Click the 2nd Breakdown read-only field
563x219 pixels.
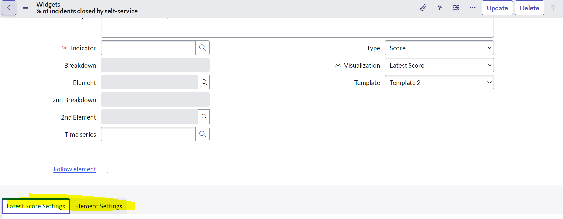(155, 99)
